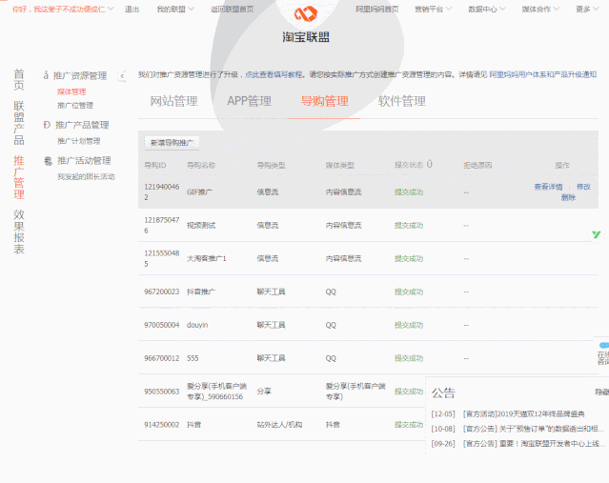Click ID 914250002 in the table

[162, 425]
